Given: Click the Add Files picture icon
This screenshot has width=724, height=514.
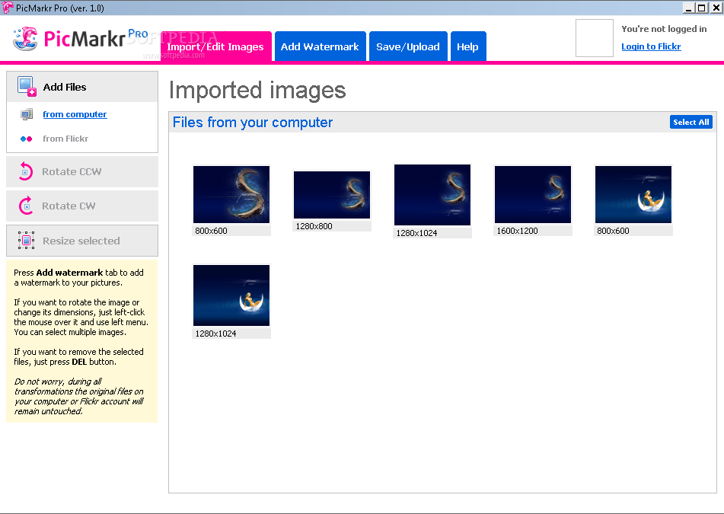Looking at the screenshot, I should [x=27, y=86].
